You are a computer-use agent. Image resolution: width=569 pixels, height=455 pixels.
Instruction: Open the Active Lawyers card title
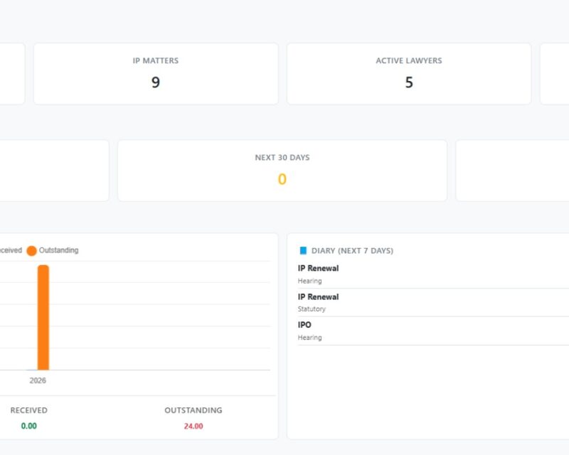coord(409,61)
